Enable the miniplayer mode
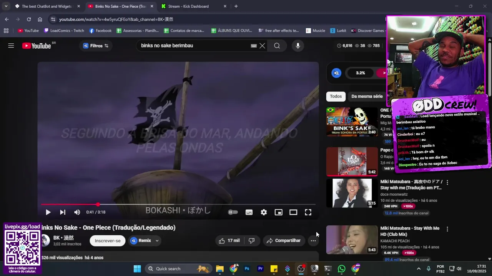 click(279, 212)
